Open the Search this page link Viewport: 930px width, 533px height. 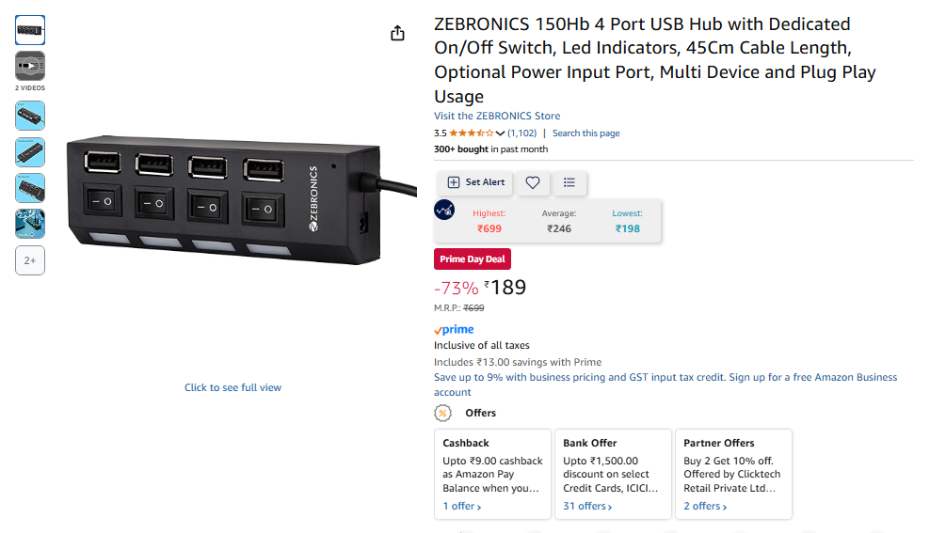coord(585,133)
